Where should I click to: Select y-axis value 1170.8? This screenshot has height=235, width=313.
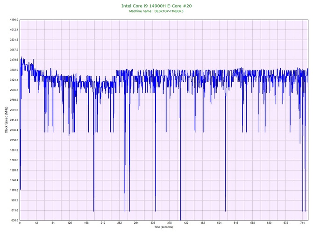(14, 190)
